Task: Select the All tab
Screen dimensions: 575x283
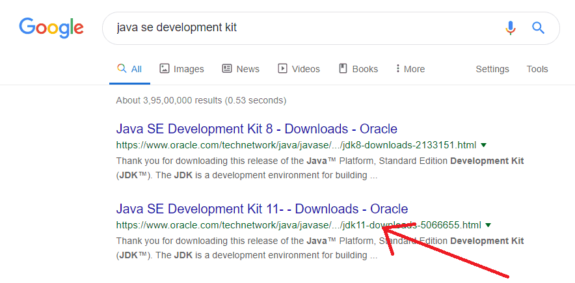Action: pos(129,69)
